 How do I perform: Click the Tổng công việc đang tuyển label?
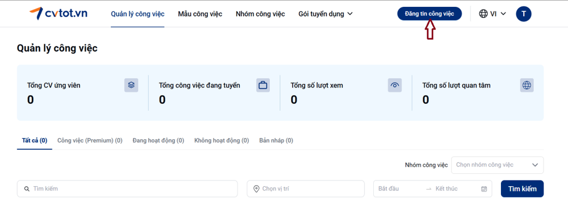[x=199, y=86]
